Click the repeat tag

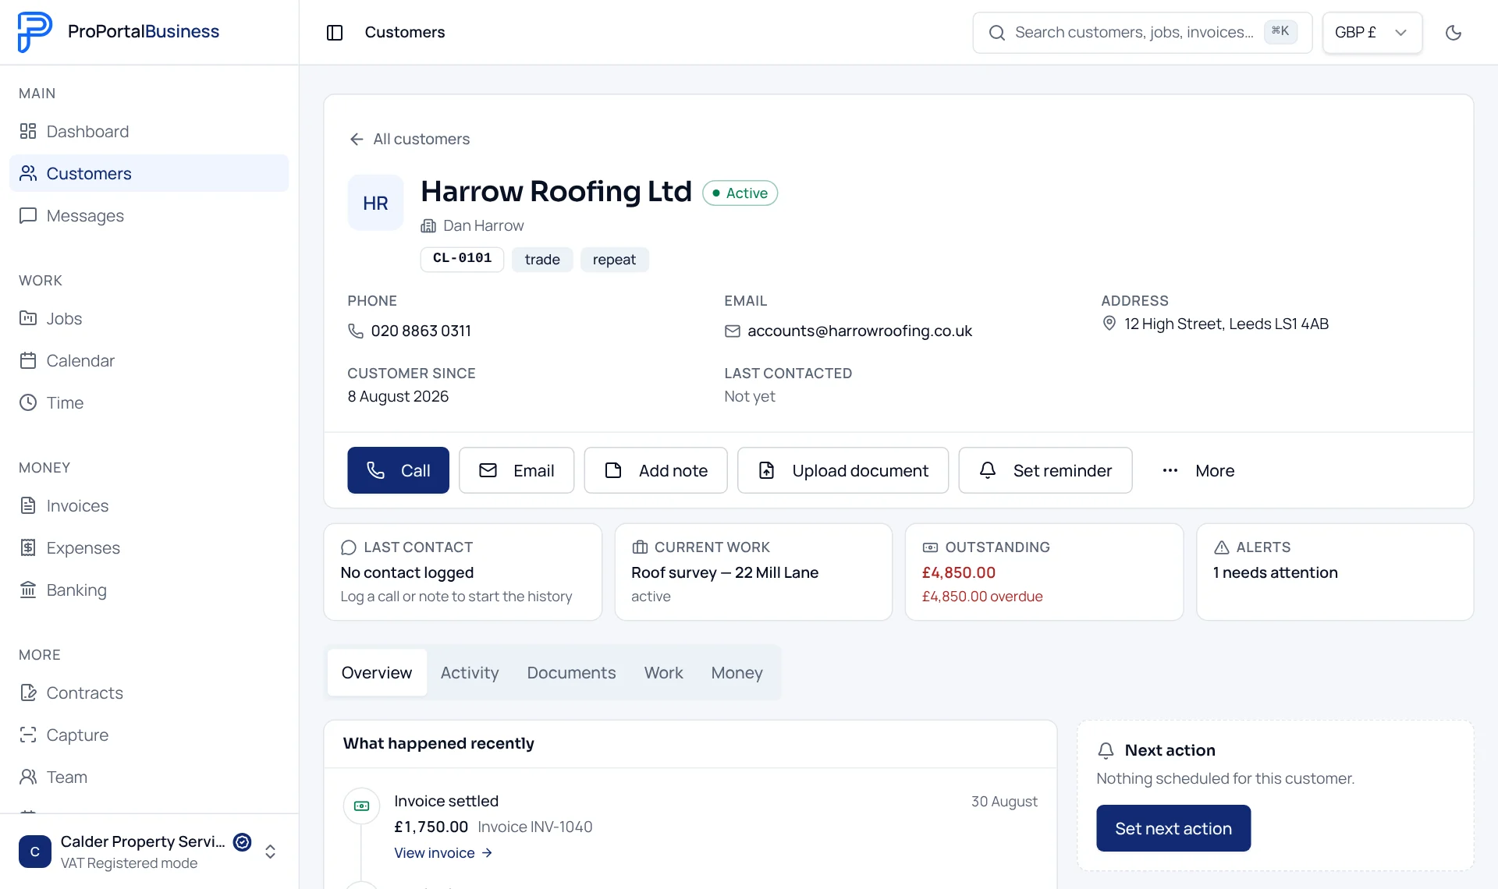pyautogui.click(x=614, y=260)
